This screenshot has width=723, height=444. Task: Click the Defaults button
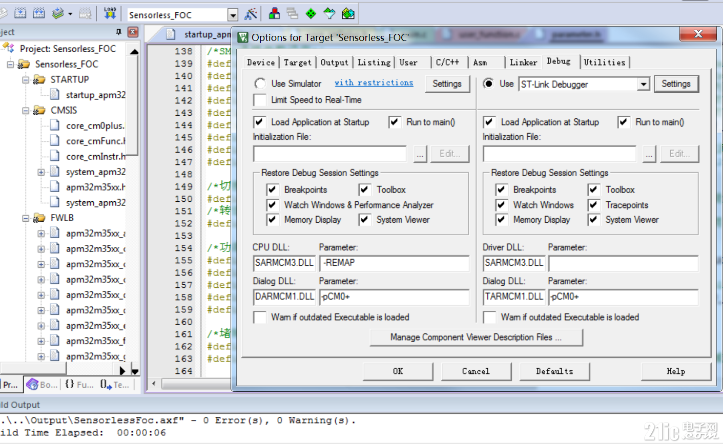coord(554,371)
